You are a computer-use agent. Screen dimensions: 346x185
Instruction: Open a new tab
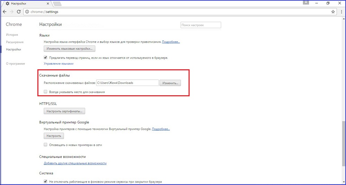click(x=57, y=3)
